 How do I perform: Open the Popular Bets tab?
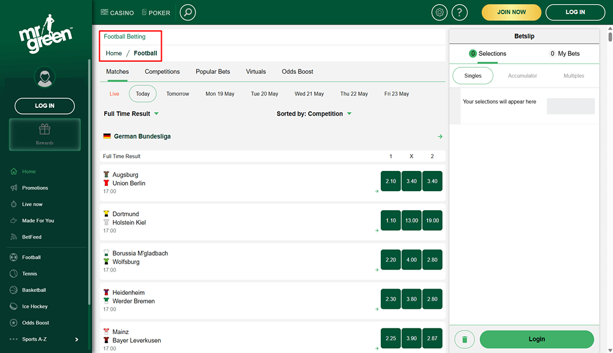pos(213,72)
